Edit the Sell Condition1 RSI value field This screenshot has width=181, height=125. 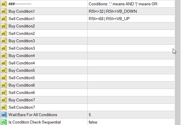tap(109, 19)
